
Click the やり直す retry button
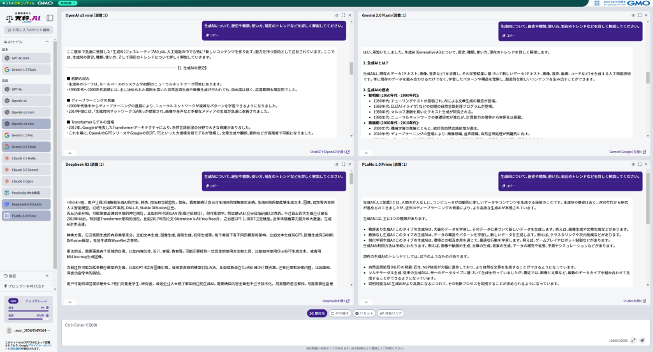pyautogui.click(x=340, y=313)
